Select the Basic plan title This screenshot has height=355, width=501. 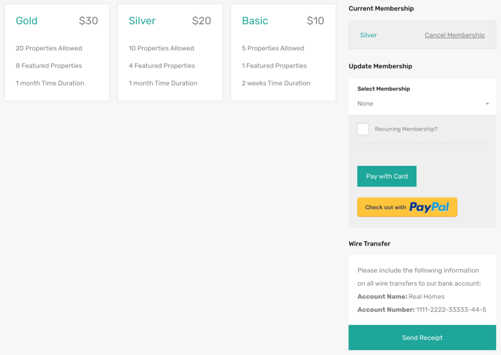point(254,21)
